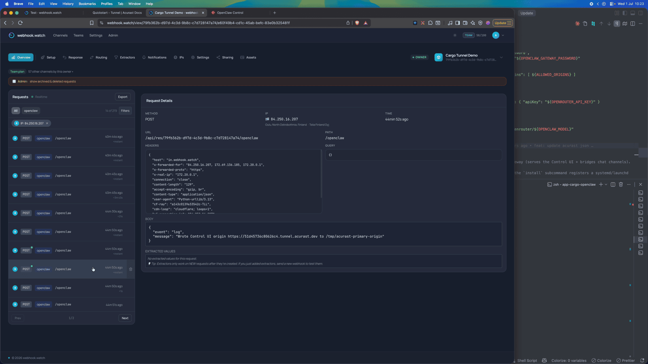Open the Setup tab with rocket icon

tap(48, 57)
